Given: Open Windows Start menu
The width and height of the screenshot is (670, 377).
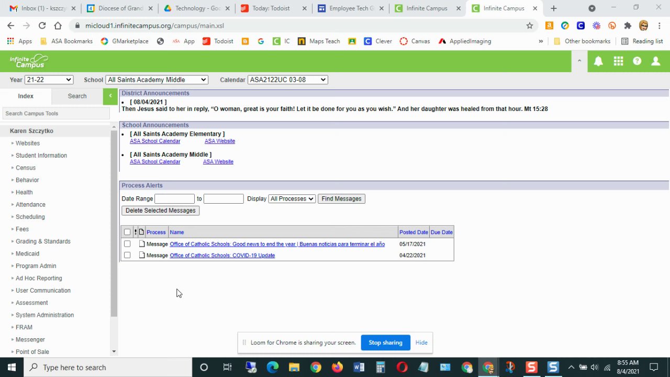Looking at the screenshot, I should (12, 367).
